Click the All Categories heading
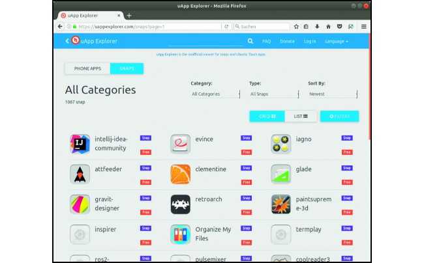This screenshot has width=424, height=263. point(100,90)
